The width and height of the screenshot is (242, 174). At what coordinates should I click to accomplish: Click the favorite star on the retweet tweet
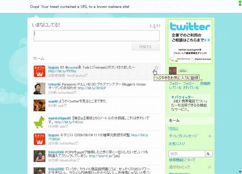click(156, 68)
